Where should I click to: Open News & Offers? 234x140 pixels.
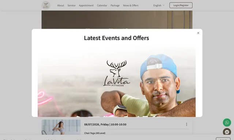[131, 5]
